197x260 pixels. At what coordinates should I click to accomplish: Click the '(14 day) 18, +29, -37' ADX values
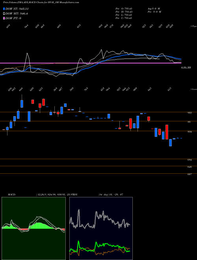pos(110,194)
